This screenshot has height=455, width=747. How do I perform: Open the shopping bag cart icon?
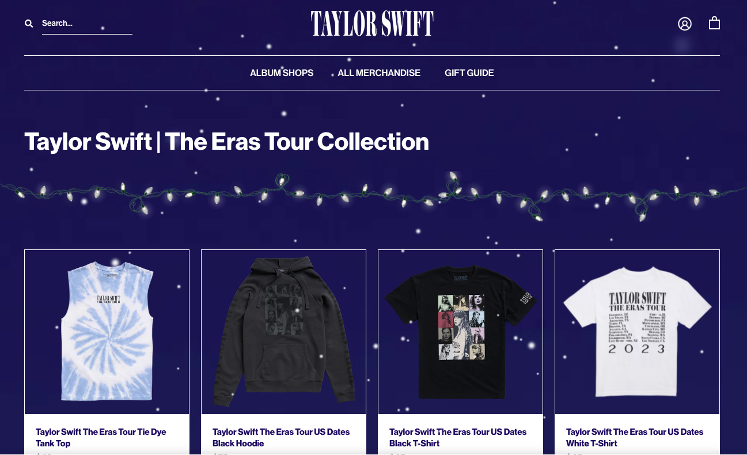[x=714, y=23]
